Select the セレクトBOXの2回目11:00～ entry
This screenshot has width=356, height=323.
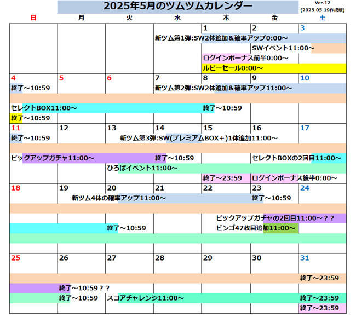296,158
